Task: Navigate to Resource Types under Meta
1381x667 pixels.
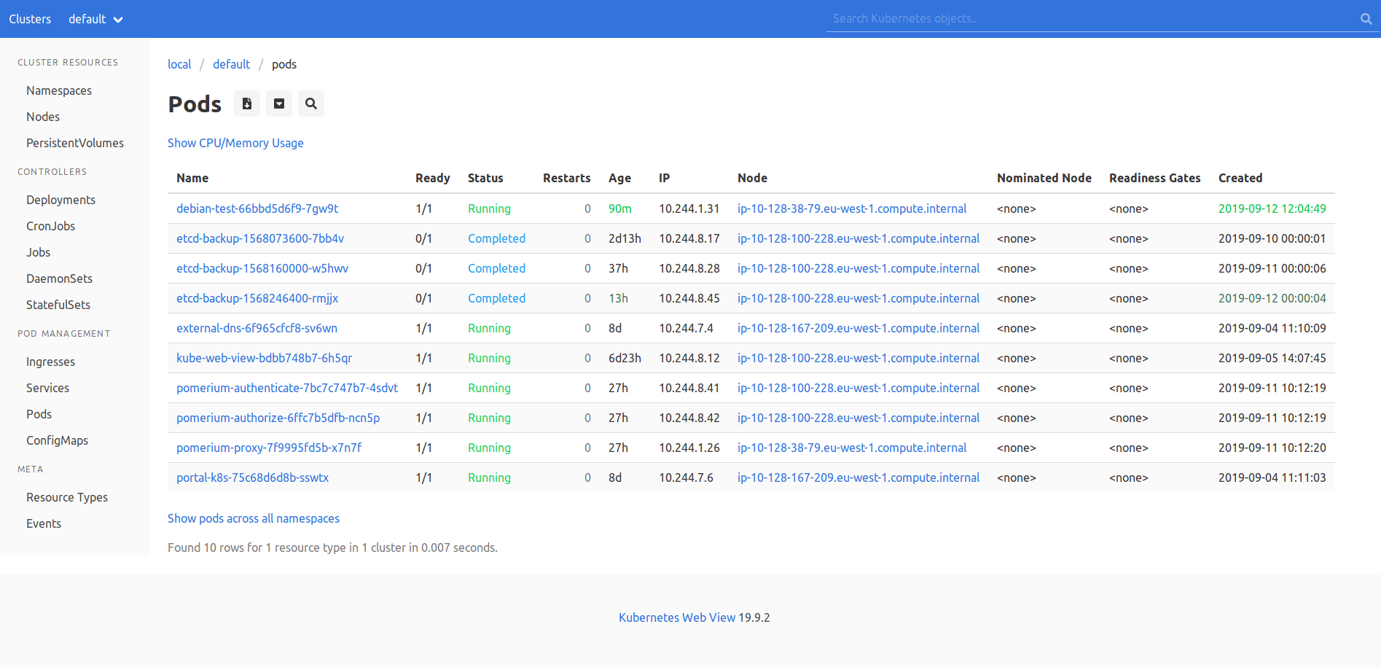Action: coord(66,496)
